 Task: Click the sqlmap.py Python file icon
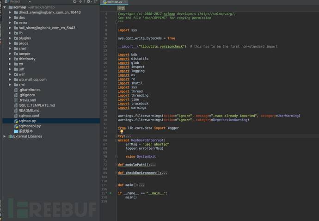[x=16, y=121]
